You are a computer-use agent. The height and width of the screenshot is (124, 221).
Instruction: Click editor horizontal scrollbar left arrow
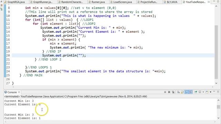tap(13, 87)
